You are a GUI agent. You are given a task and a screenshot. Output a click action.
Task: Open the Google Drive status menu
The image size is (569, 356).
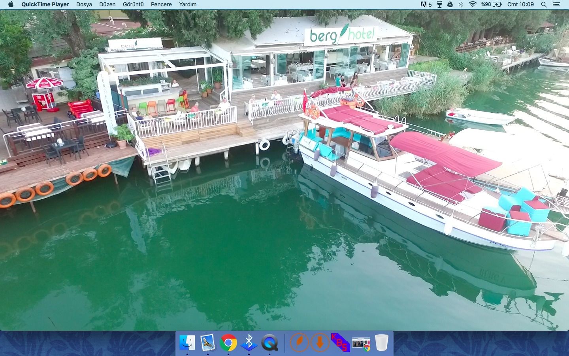coord(450,4)
